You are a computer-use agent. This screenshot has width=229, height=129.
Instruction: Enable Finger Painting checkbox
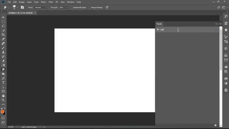tap(89, 8)
